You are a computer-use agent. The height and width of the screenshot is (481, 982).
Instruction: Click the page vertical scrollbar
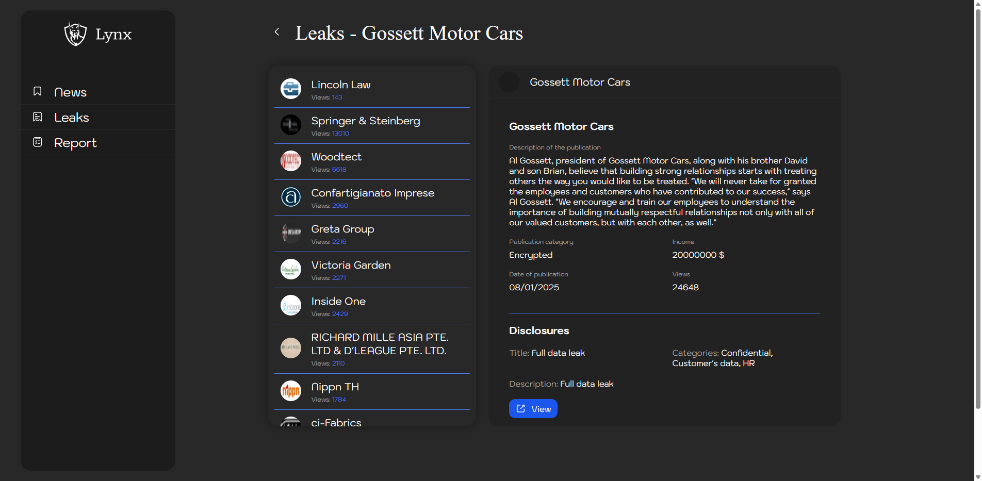pyautogui.click(x=977, y=206)
